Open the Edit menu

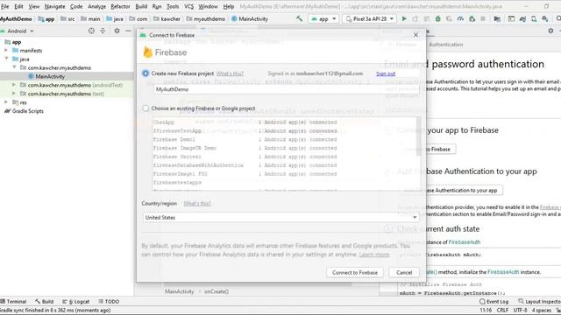point(18,6)
